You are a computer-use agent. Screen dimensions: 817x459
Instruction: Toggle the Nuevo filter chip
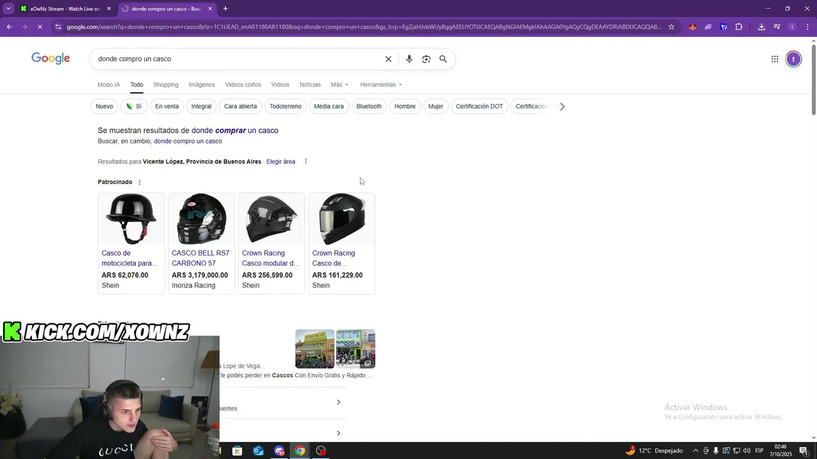click(x=104, y=106)
